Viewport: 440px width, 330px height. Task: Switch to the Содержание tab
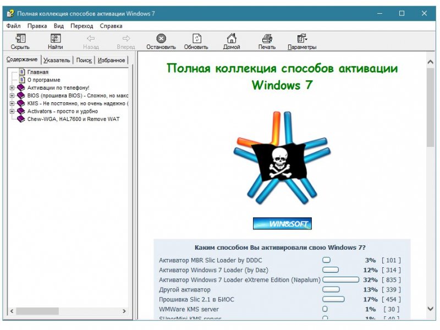click(x=22, y=59)
